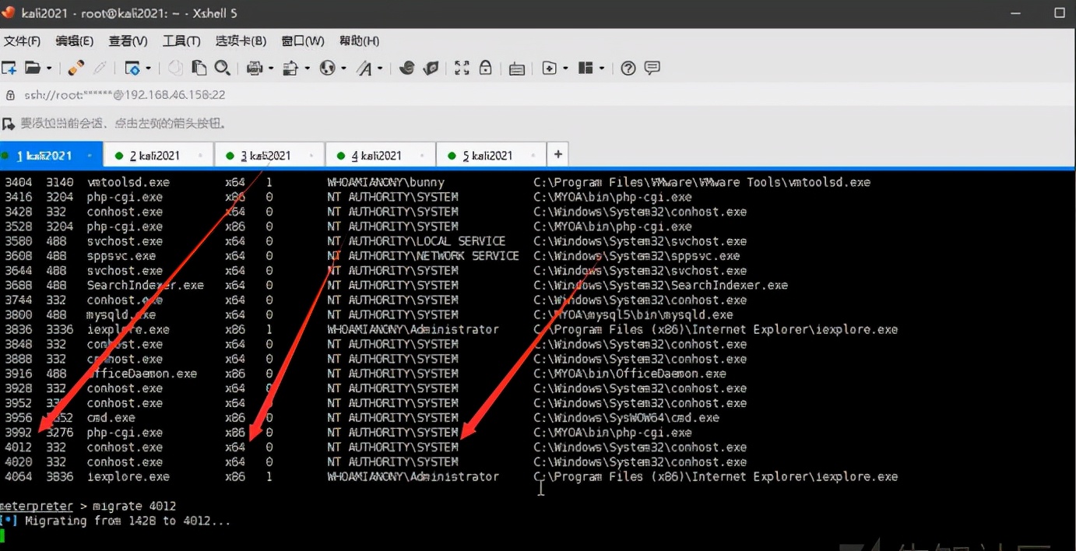Click user WHOAMIANONY\bunny

point(385,182)
